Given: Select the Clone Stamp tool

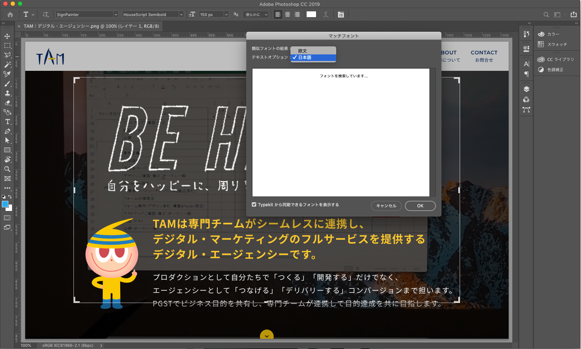Looking at the screenshot, I should coord(7,93).
